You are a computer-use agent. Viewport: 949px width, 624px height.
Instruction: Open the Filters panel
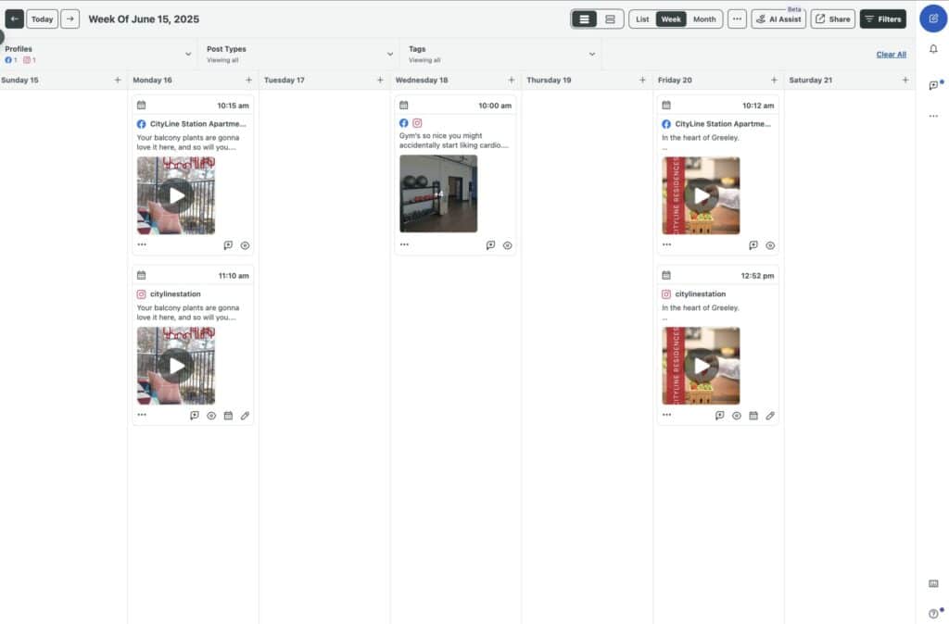pos(883,19)
